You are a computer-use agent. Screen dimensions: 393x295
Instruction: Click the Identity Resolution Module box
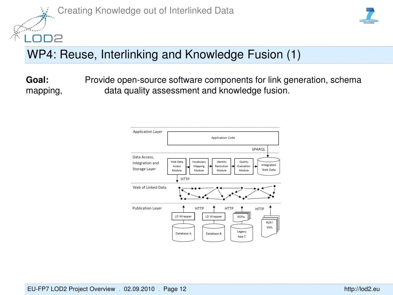[221, 166]
